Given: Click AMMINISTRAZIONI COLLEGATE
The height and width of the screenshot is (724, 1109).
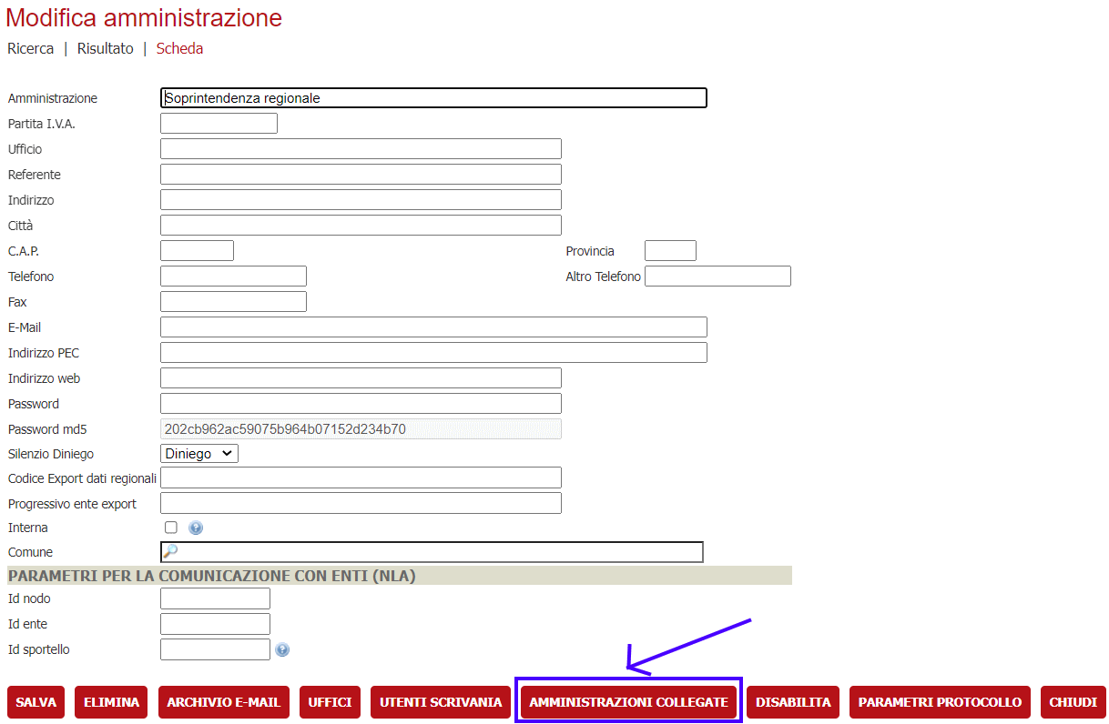Looking at the screenshot, I should click(x=627, y=701).
